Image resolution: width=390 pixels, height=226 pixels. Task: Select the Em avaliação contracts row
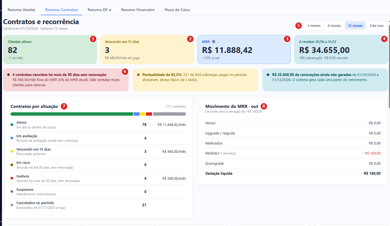[x=98, y=138]
